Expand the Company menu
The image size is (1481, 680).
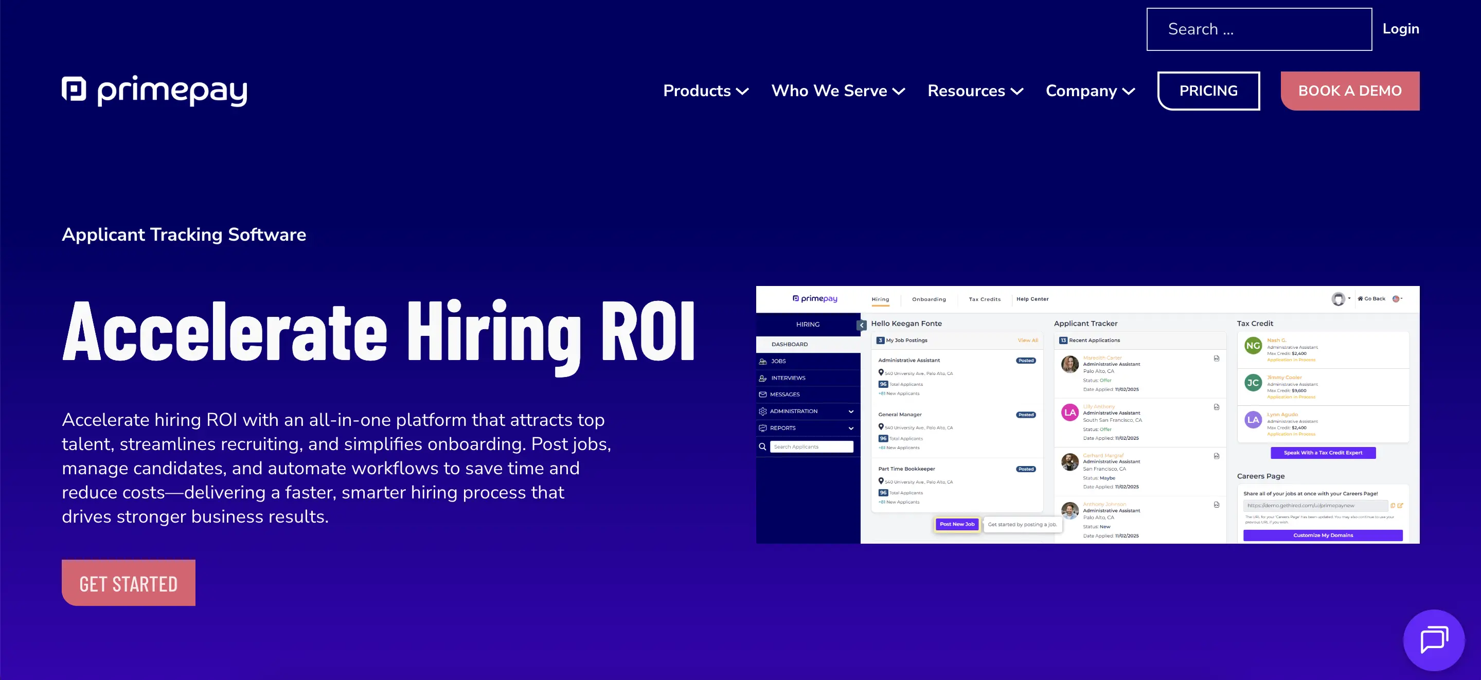(1090, 91)
